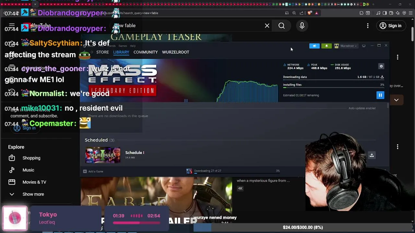Image resolution: width=415 pixels, height=233 pixels.
Task: Open browser wallet icon
Action: coord(391,13)
